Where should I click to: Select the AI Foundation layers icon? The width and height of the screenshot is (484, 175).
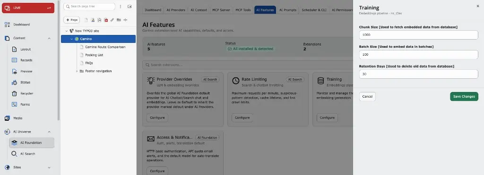14,142
